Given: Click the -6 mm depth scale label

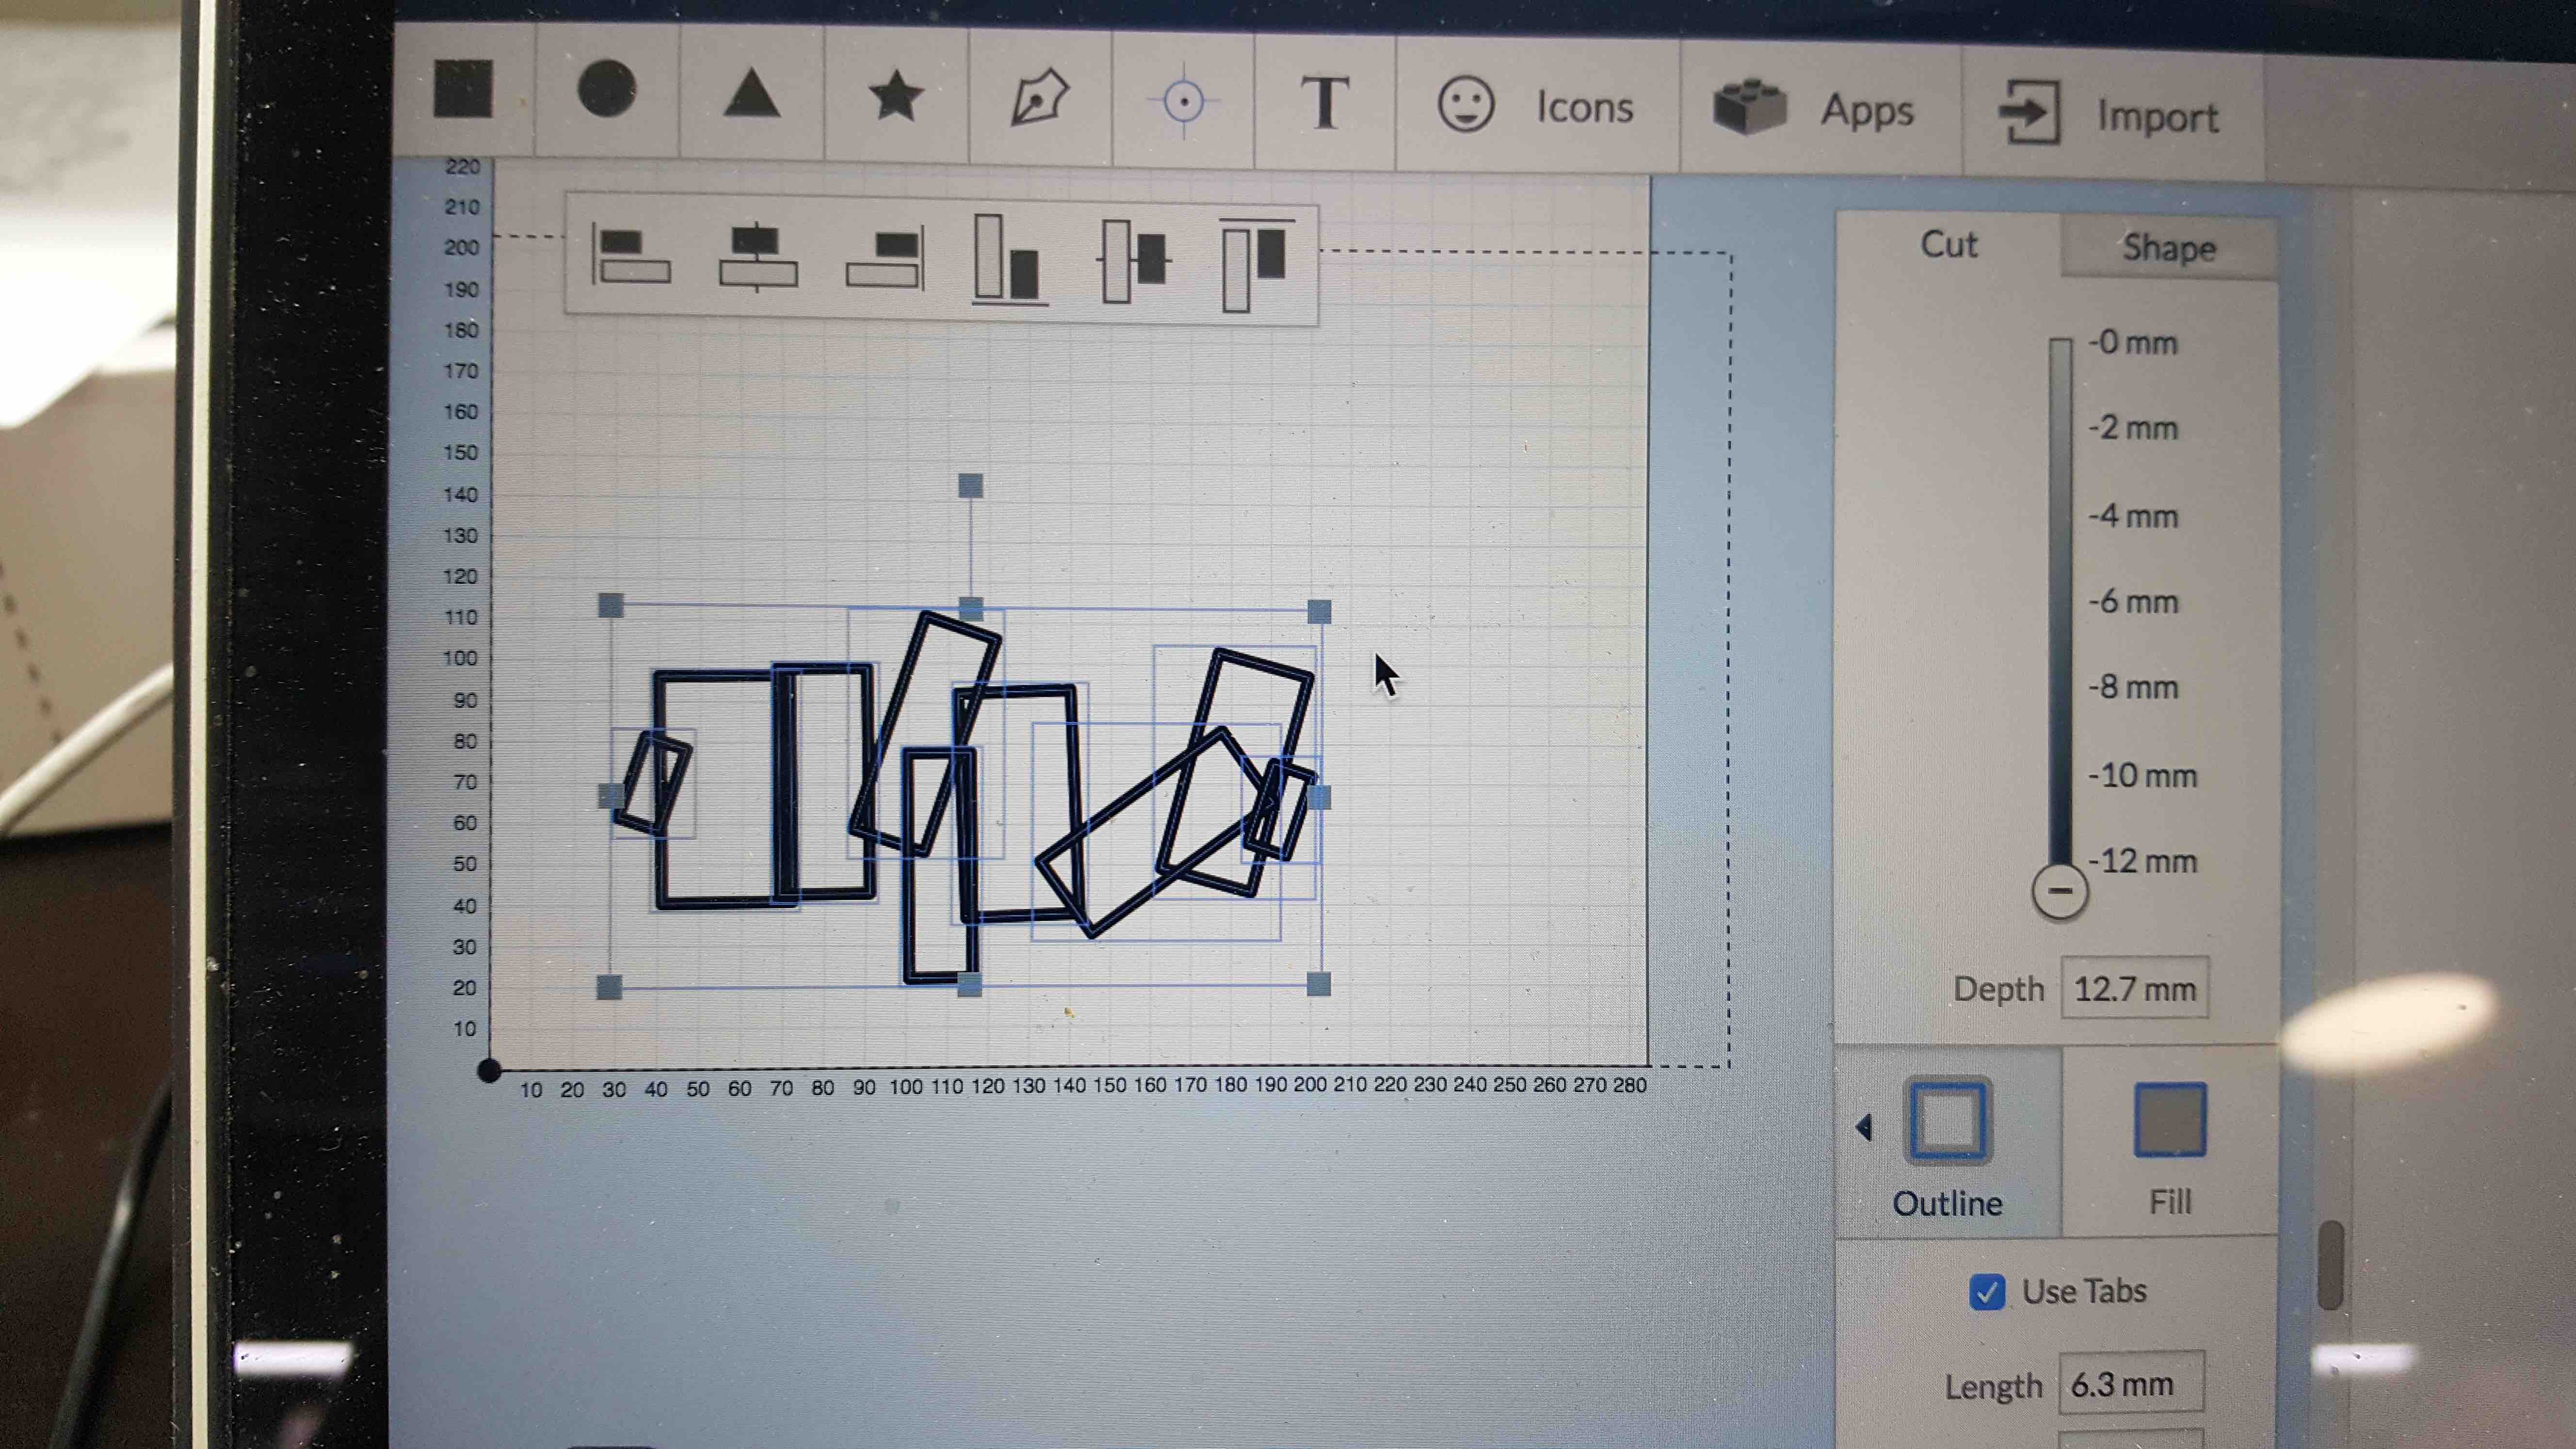Looking at the screenshot, I should click(2132, 601).
